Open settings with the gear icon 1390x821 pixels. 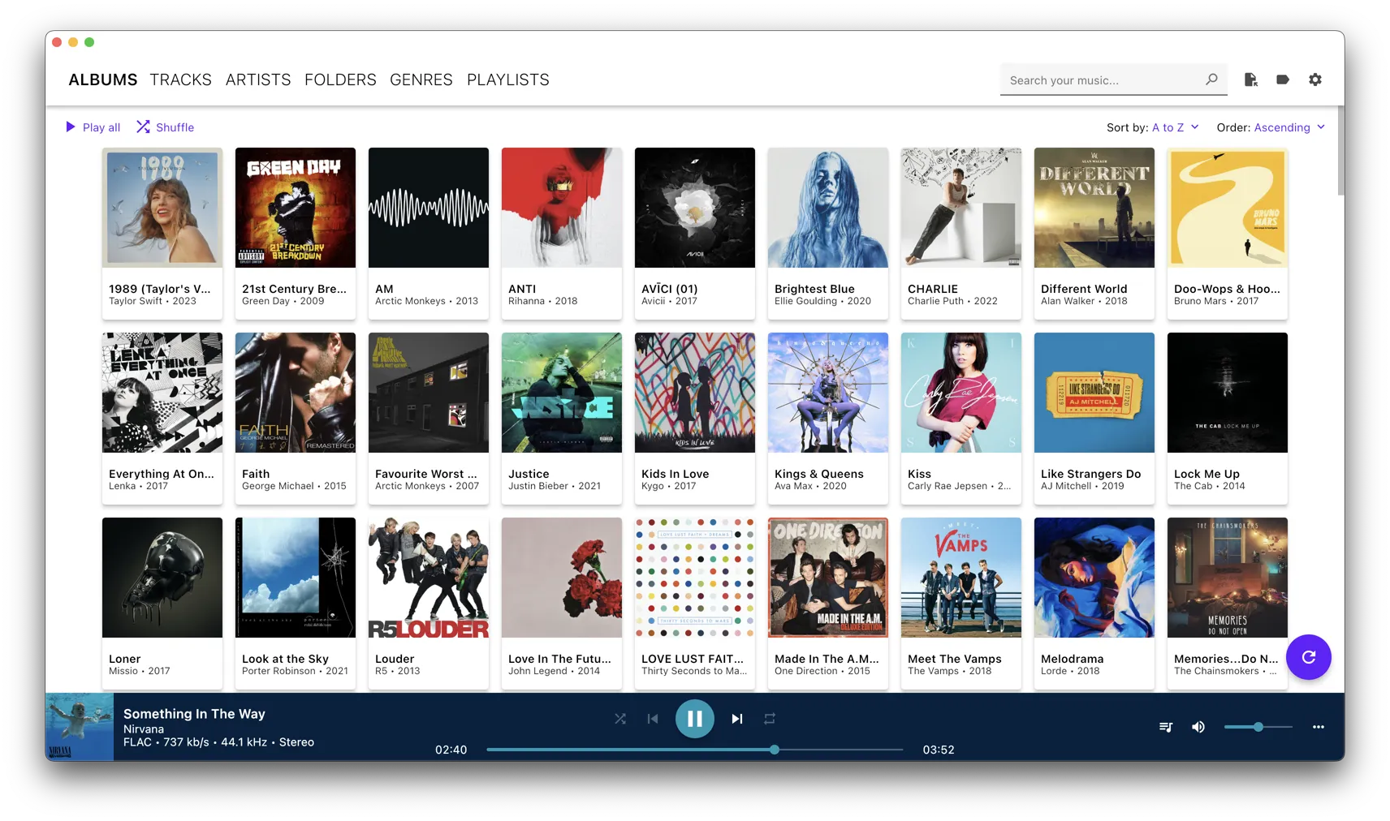(1315, 80)
